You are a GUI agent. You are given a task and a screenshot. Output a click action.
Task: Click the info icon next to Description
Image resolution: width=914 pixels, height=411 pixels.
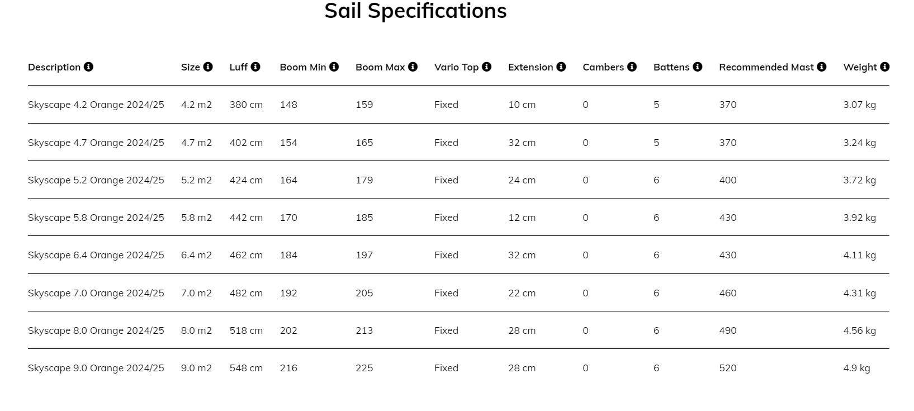pos(88,67)
